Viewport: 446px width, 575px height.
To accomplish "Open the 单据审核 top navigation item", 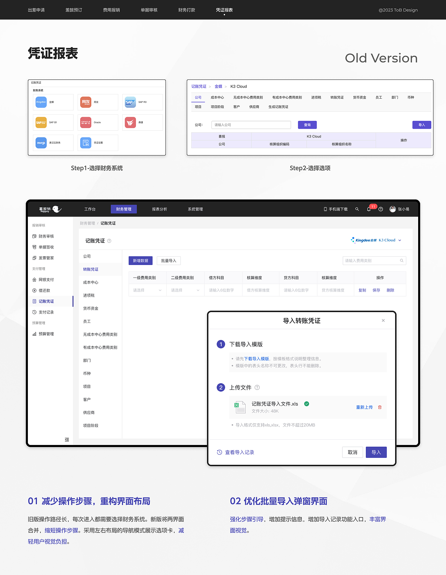I will point(149,10).
